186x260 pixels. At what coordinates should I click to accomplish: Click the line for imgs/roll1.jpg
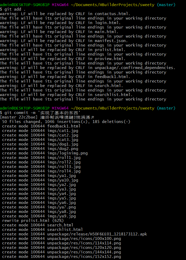click(x=41, y=158)
